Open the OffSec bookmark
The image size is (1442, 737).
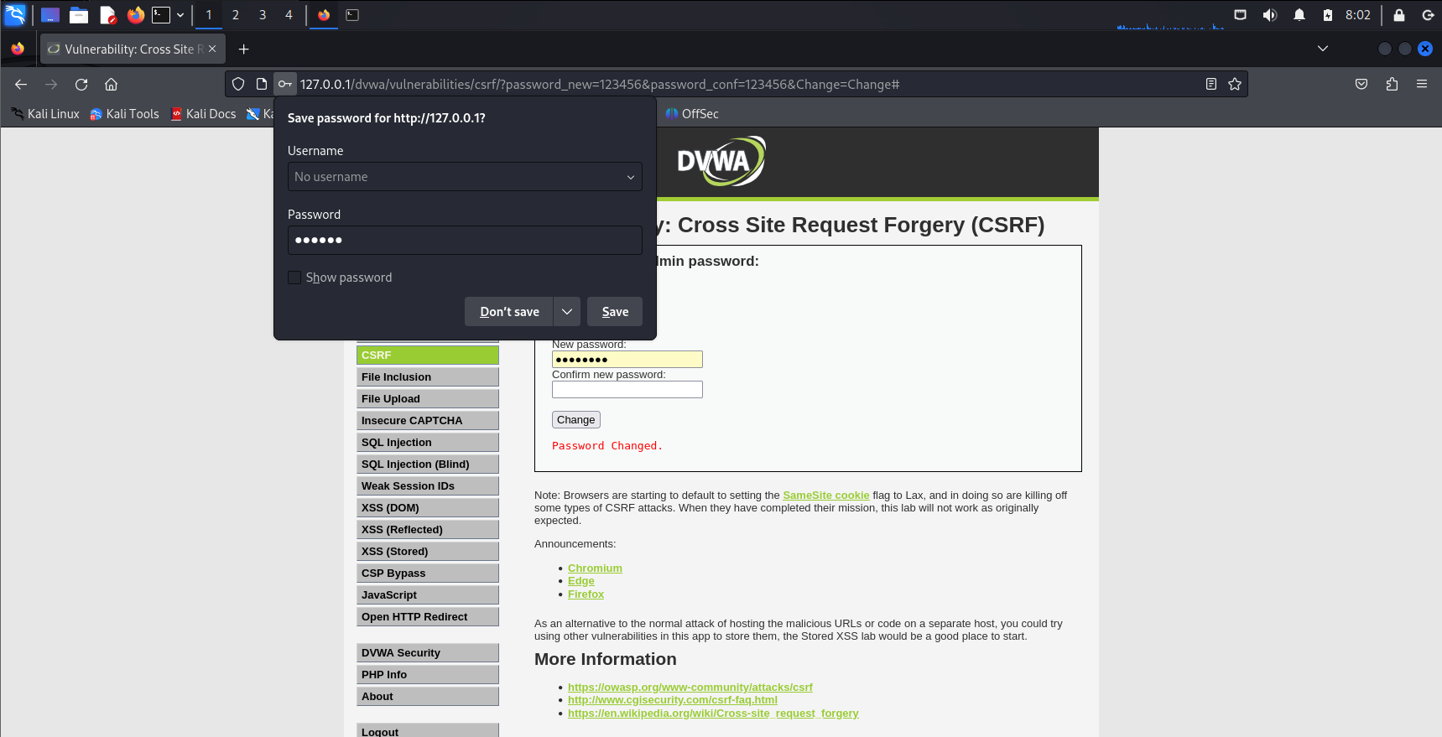click(x=692, y=114)
